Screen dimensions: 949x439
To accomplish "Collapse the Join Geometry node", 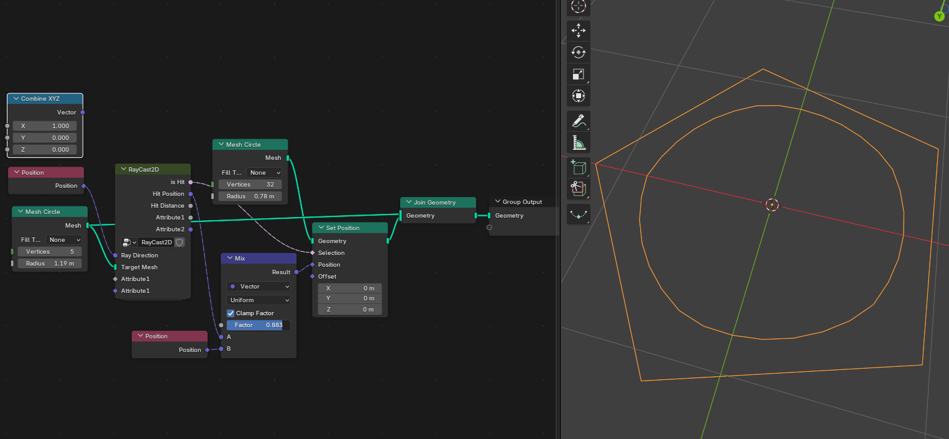I will click(x=408, y=203).
